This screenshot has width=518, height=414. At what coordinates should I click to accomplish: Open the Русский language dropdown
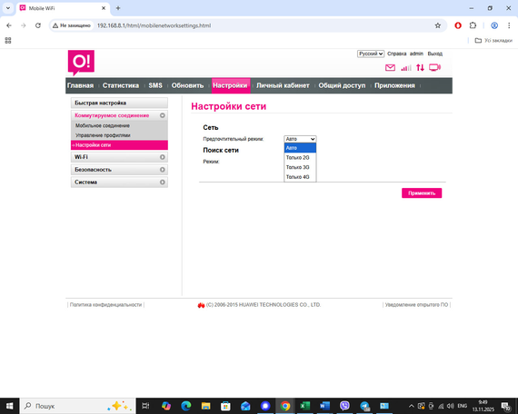click(x=371, y=54)
